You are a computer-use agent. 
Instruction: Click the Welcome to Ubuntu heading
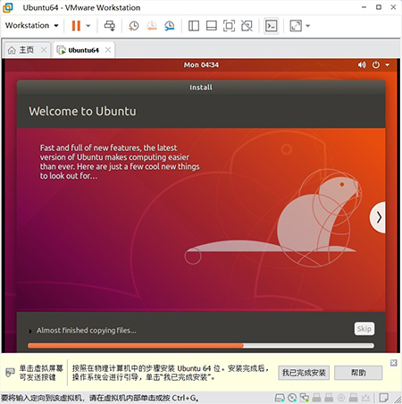point(82,111)
